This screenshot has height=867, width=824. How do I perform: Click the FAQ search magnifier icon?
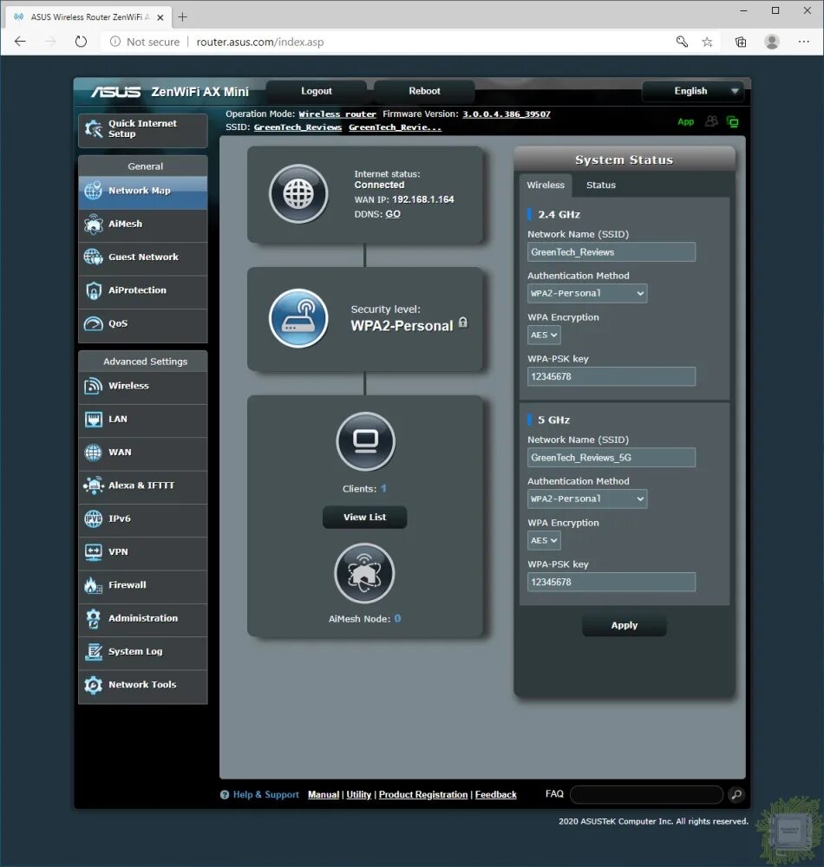click(736, 794)
